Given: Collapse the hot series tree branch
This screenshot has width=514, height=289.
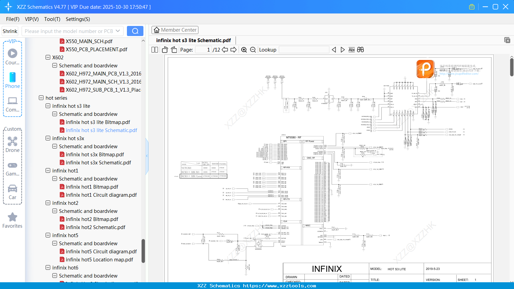Looking at the screenshot, I should (x=40, y=98).
